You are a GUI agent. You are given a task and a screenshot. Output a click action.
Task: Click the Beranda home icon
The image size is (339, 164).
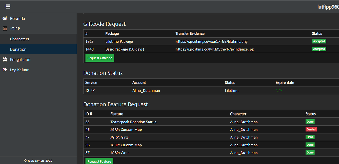(5, 19)
